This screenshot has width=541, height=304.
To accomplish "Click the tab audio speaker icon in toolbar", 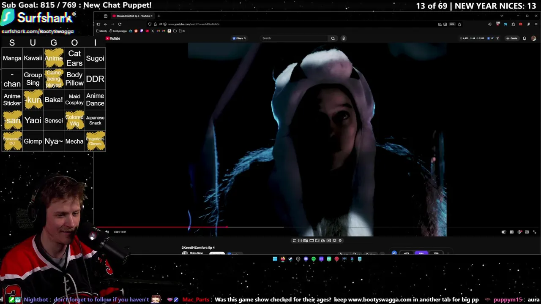I will tap(490, 24).
